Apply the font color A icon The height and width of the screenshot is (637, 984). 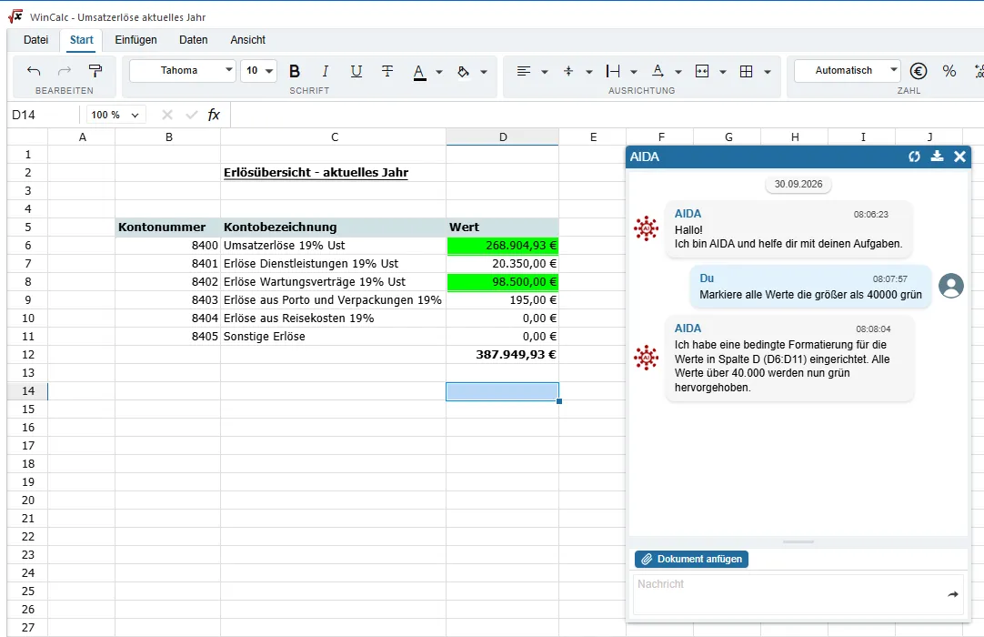pyautogui.click(x=420, y=72)
